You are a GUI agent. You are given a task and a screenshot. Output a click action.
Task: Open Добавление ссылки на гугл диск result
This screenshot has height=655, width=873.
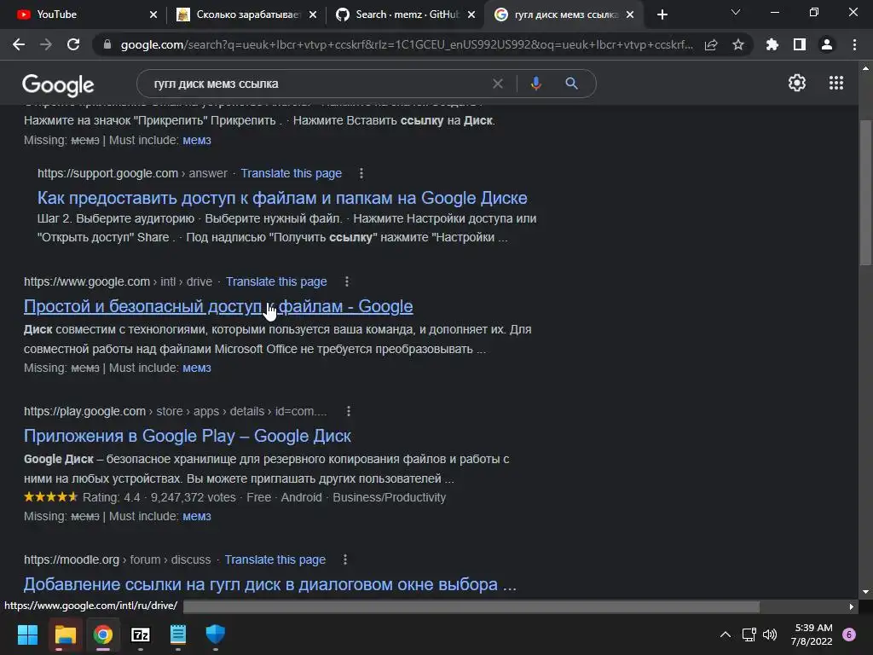pos(270,584)
